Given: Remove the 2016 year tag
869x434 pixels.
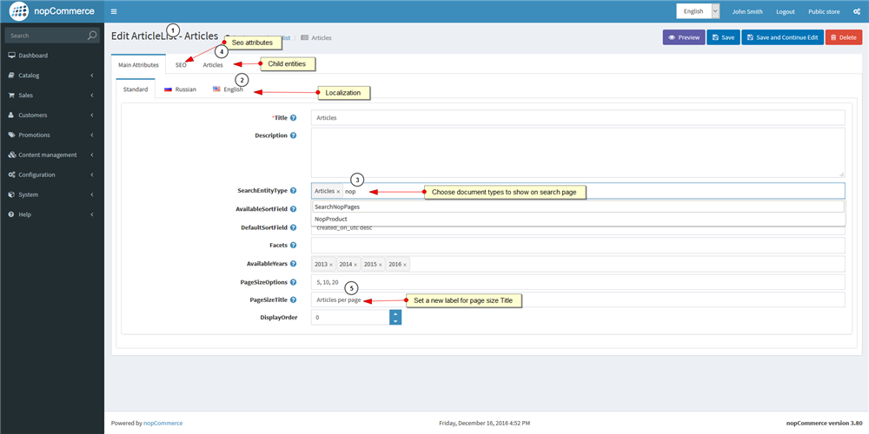Looking at the screenshot, I should pyautogui.click(x=405, y=265).
